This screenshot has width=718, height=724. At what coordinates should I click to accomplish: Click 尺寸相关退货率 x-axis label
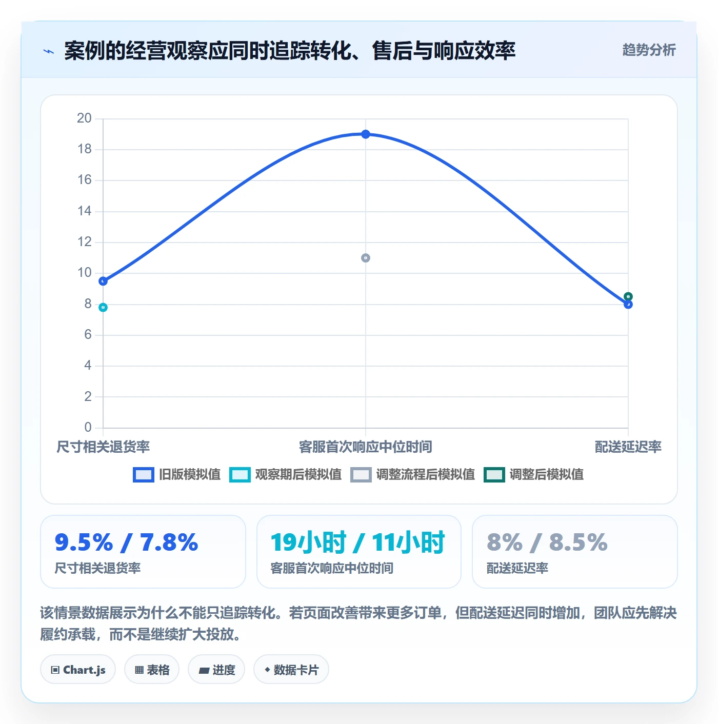click(x=103, y=447)
